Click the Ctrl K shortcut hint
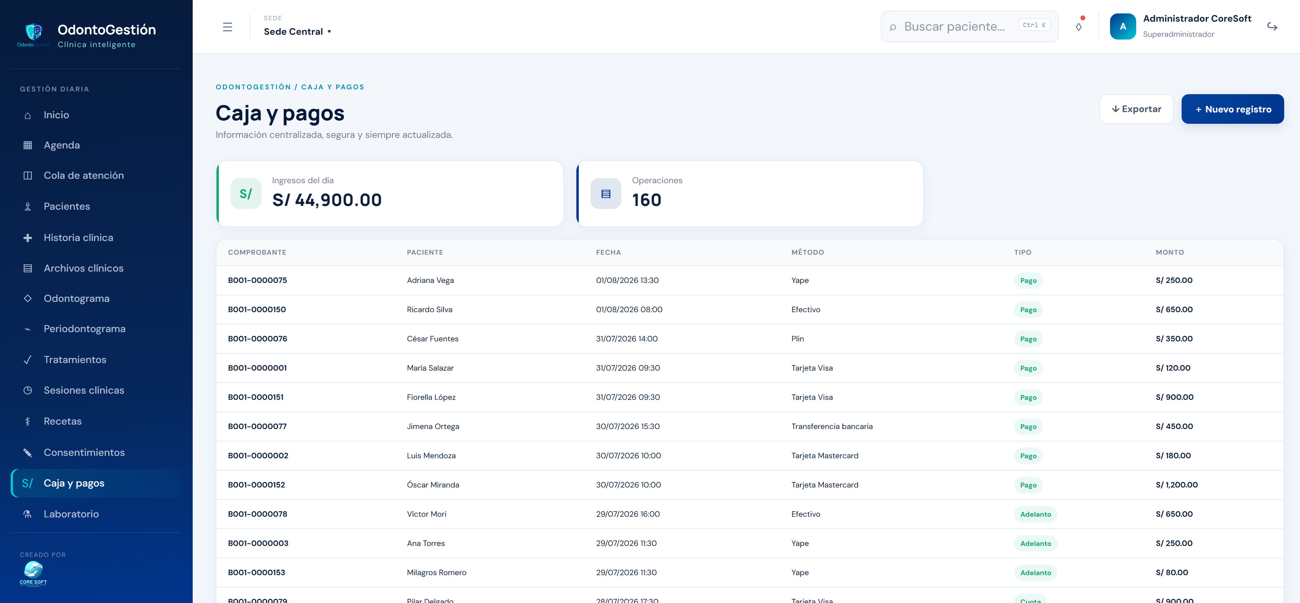This screenshot has width=1300, height=603. pyautogui.click(x=1034, y=25)
